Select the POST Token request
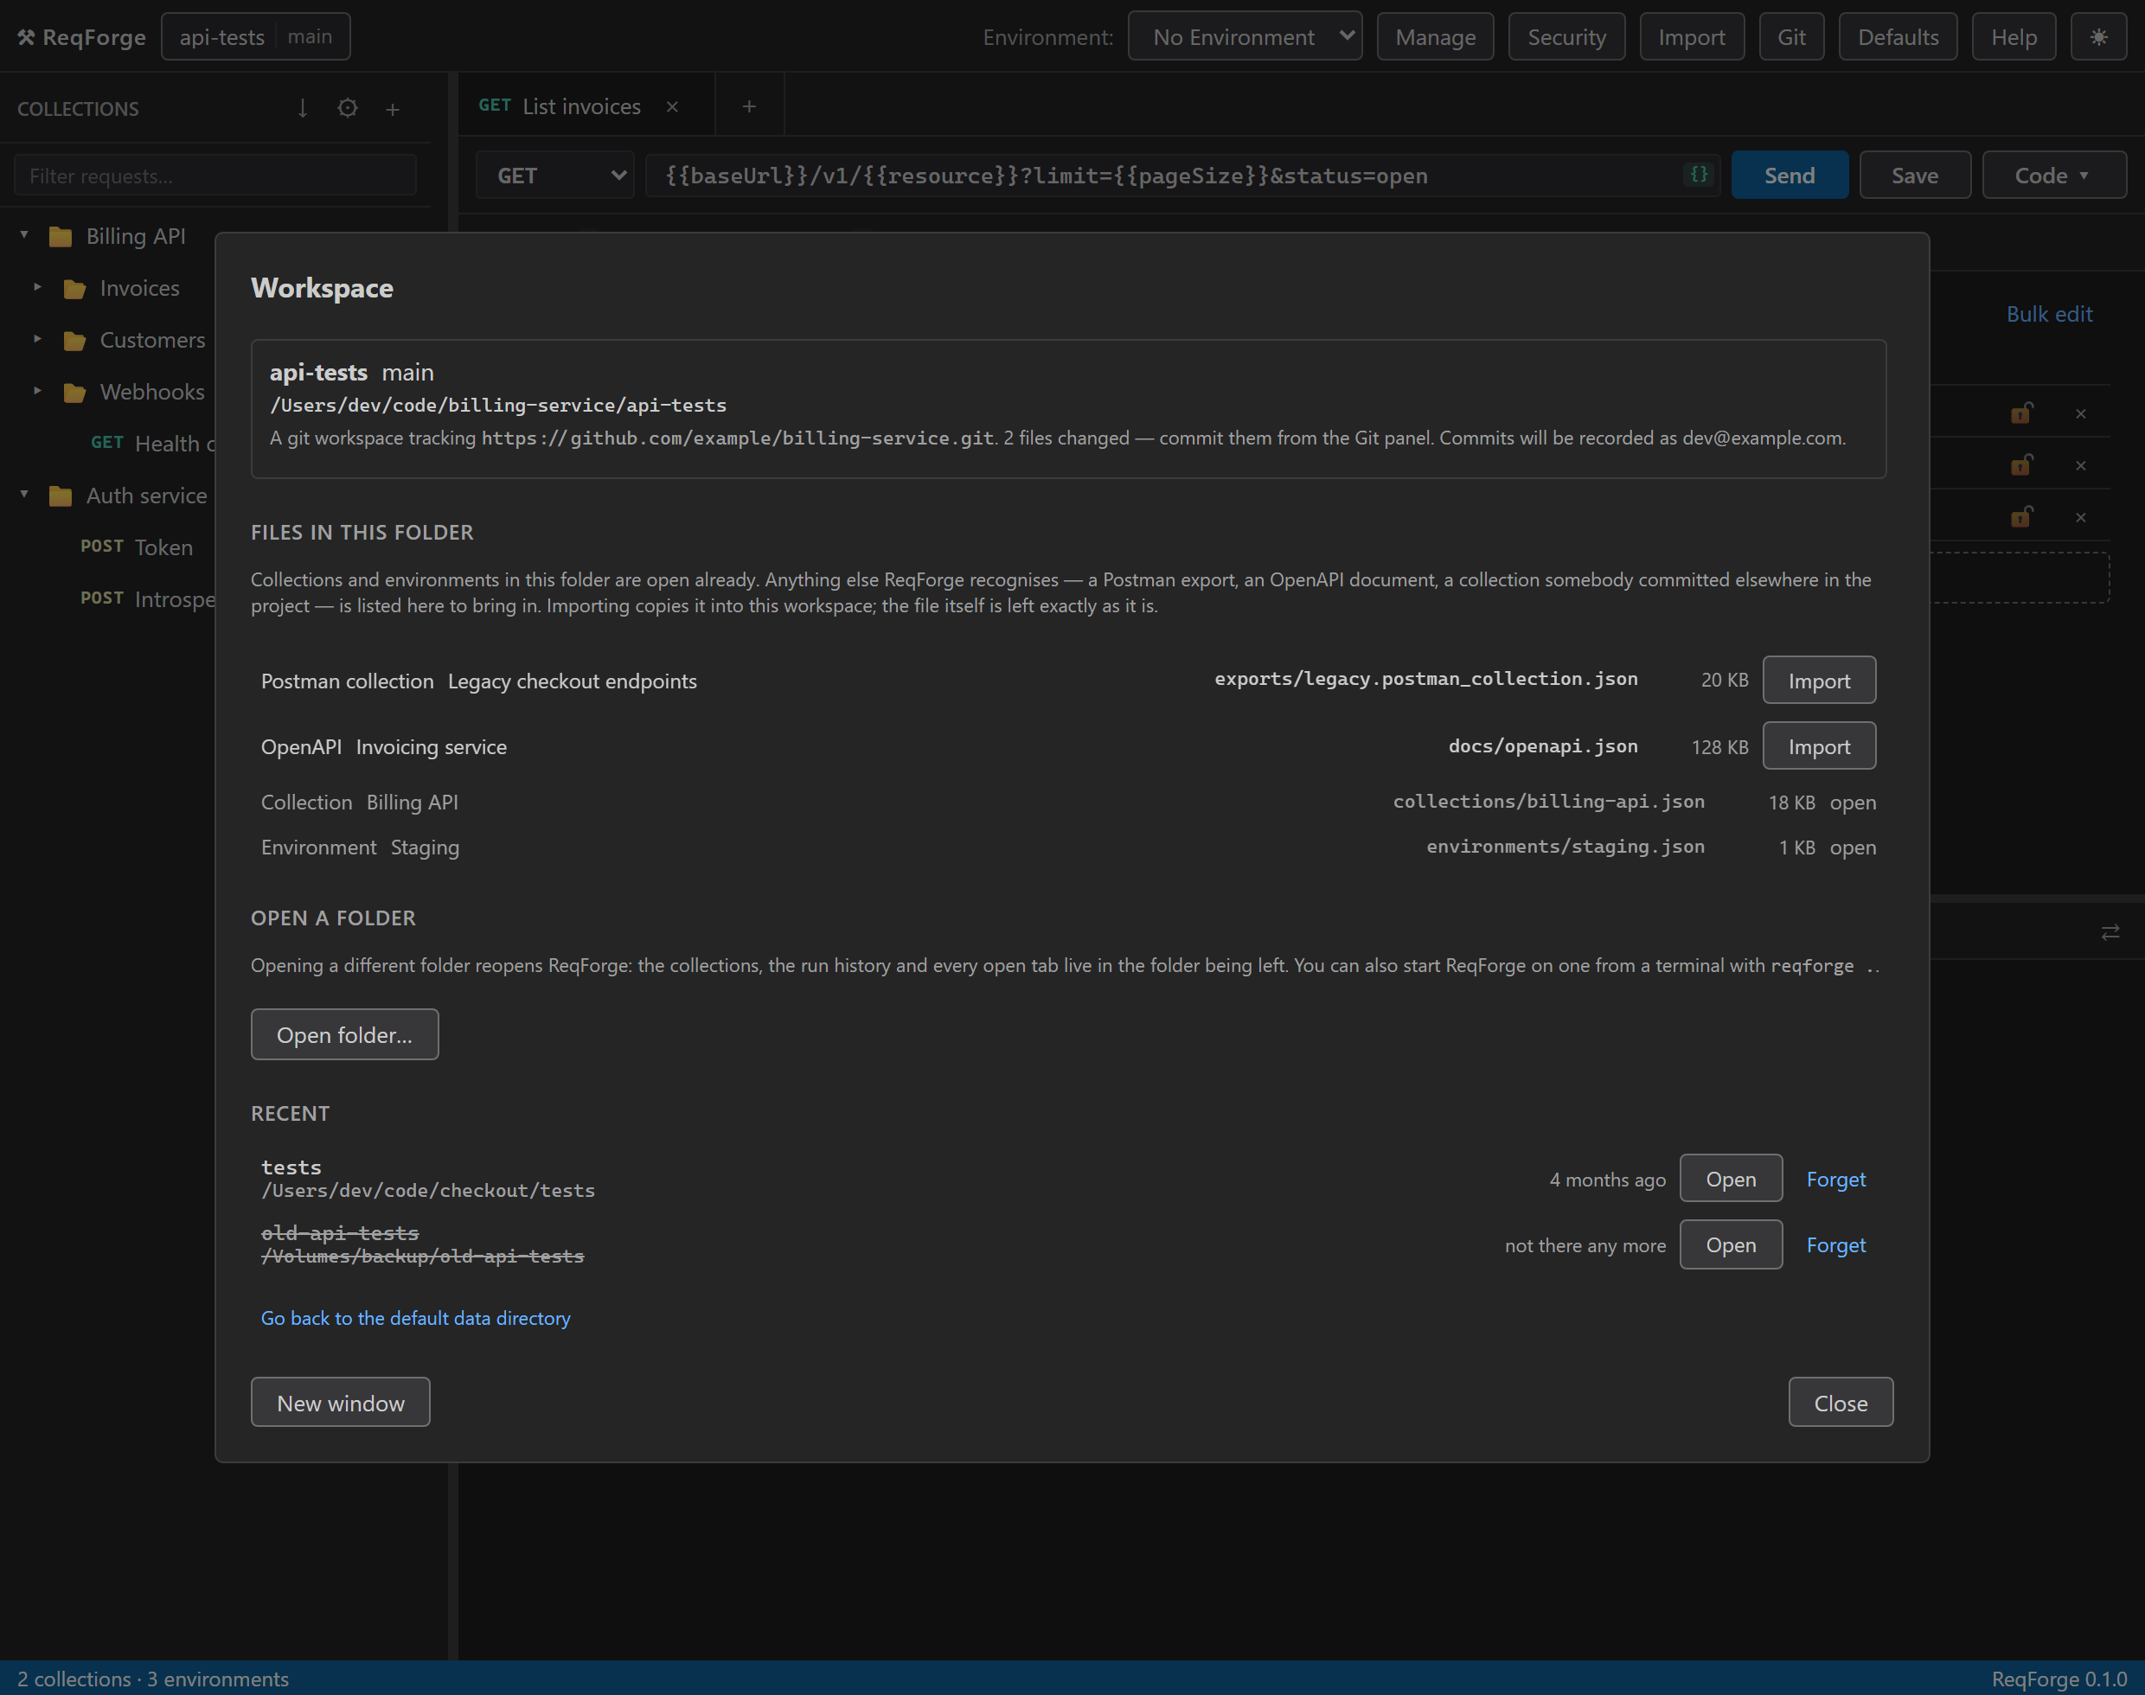This screenshot has width=2145, height=1695. pos(137,547)
